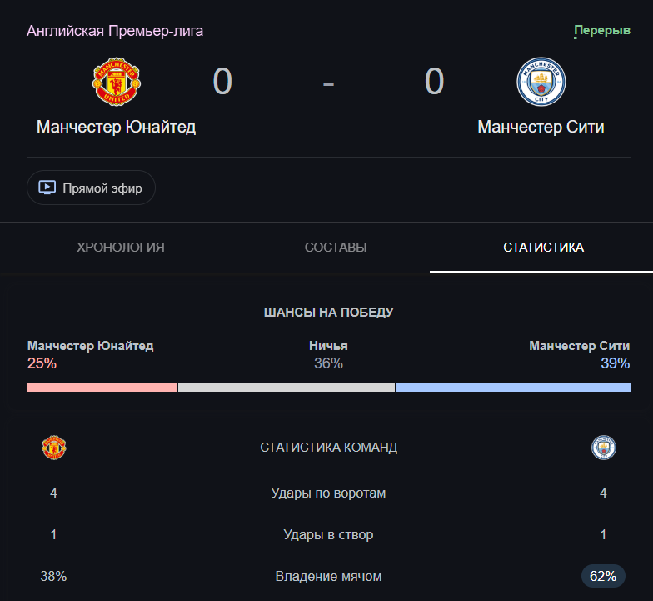Screen dimensions: 653x601
Task: Click the TV play icon for live broadcast
Action: coord(47,188)
